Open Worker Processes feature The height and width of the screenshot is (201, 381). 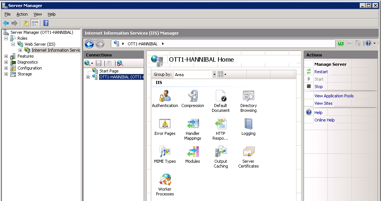pyautogui.click(x=165, y=181)
